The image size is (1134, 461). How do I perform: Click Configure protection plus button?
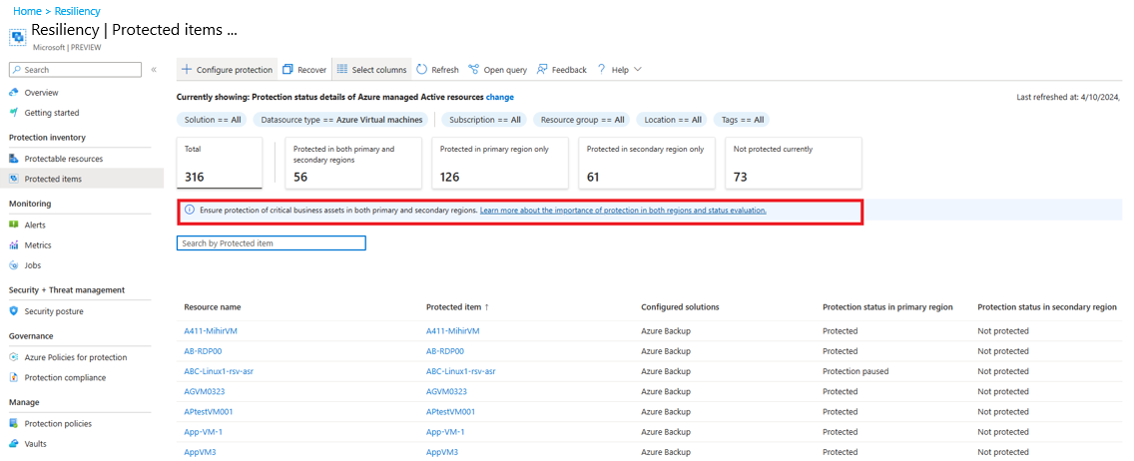(x=227, y=70)
